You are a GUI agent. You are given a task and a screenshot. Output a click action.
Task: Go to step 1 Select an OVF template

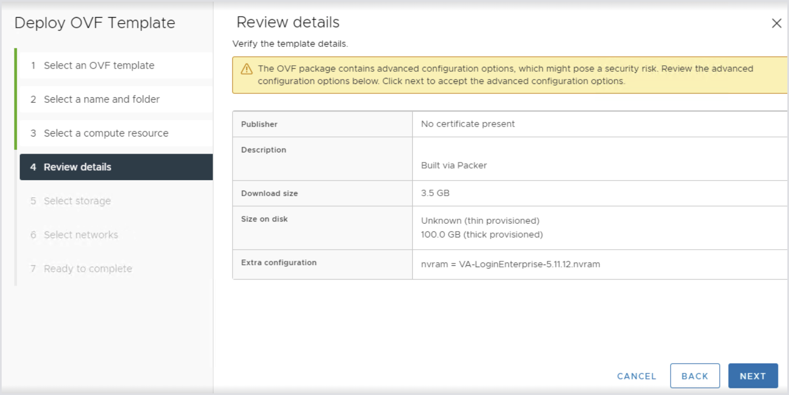point(99,65)
